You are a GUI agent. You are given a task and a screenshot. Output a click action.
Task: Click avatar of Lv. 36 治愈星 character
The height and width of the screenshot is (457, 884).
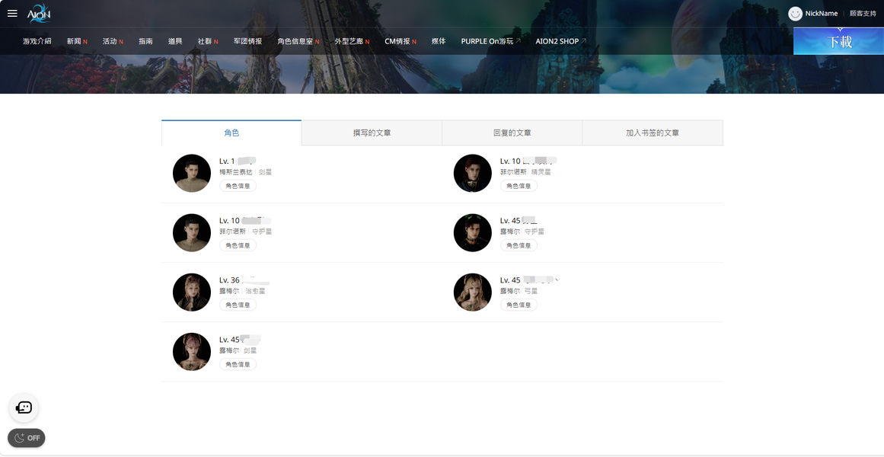tap(192, 292)
